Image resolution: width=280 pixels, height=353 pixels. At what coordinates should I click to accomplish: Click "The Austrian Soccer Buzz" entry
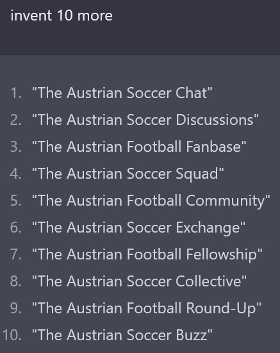pyautogui.click(x=122, y=335)
